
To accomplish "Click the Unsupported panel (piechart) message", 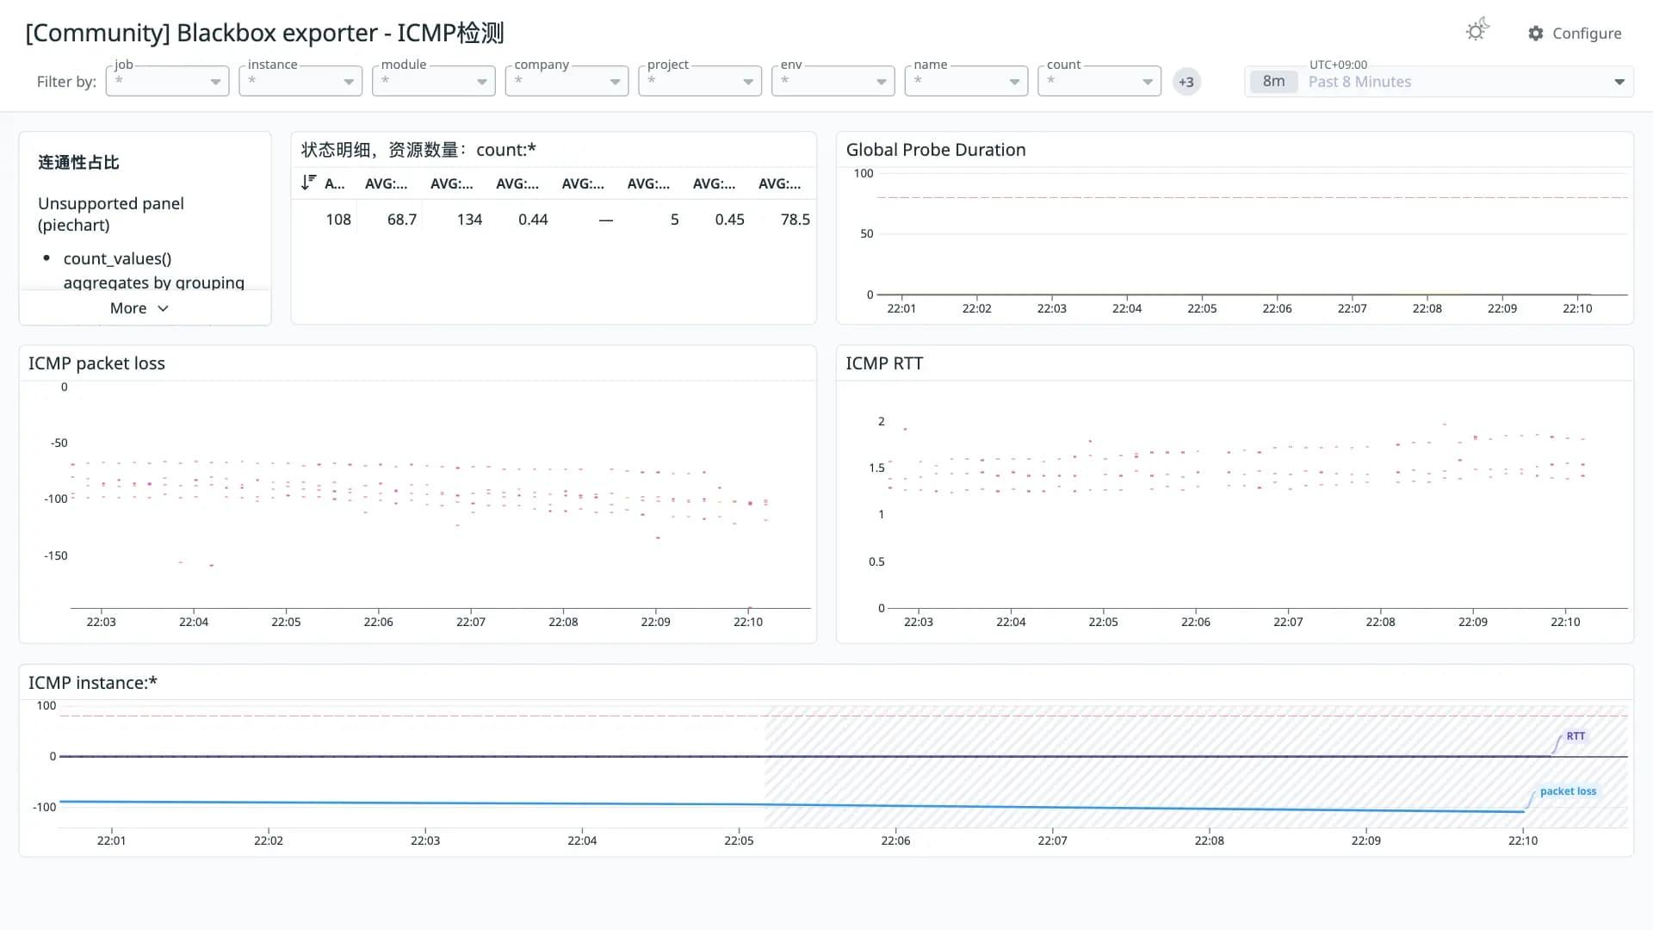I will (x=111, y=214).
